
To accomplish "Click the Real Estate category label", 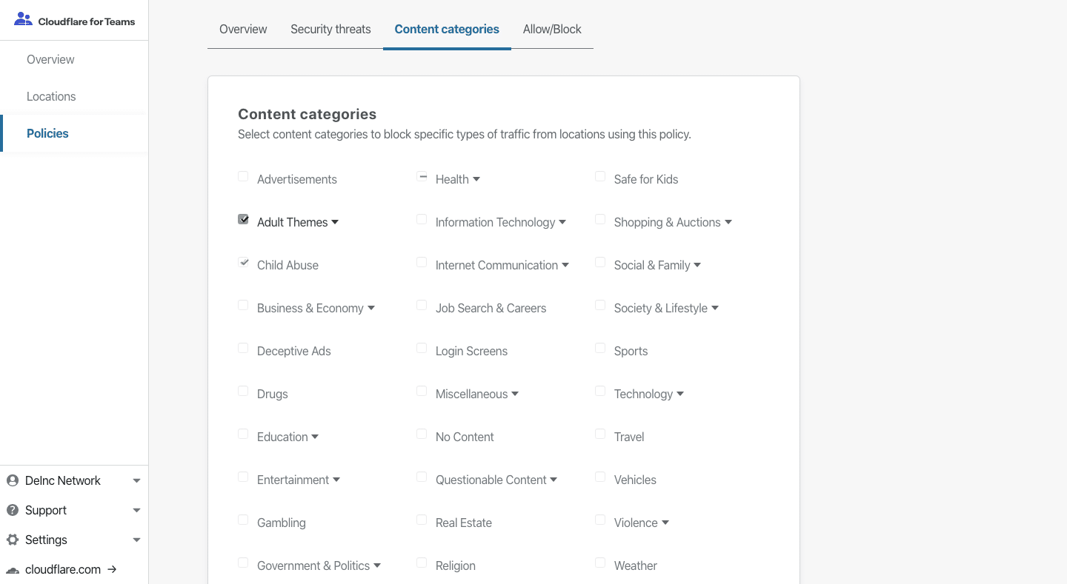I will pyautogui.click(x=464, y=523).
